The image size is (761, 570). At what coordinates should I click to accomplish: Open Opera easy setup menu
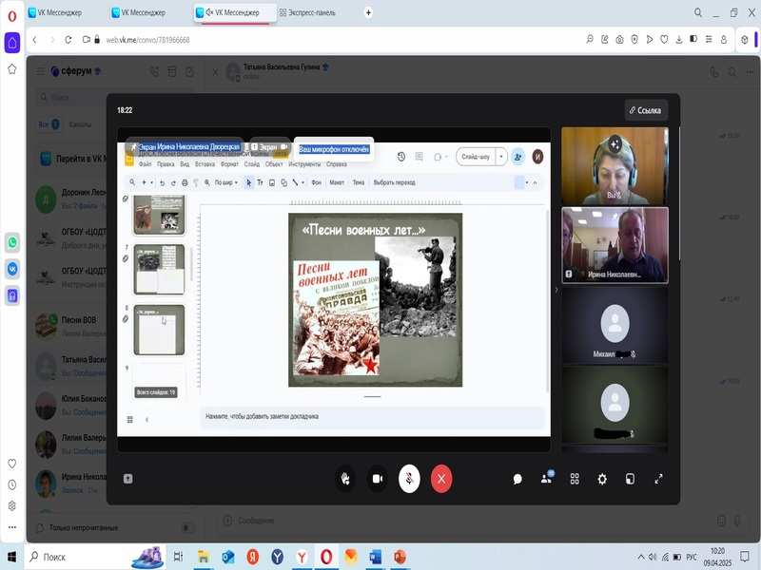point(709,40)
